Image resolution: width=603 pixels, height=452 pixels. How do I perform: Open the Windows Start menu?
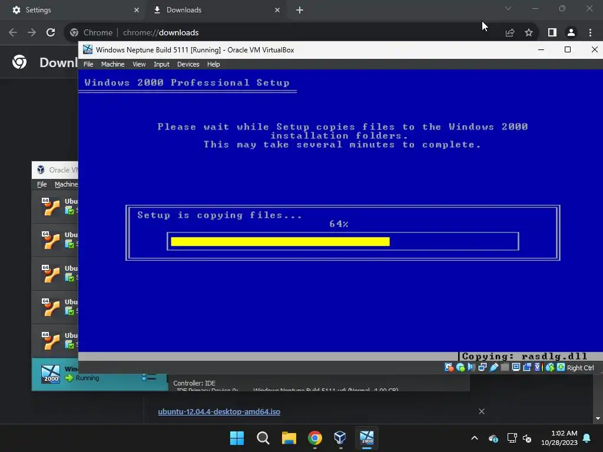point(237,438)
